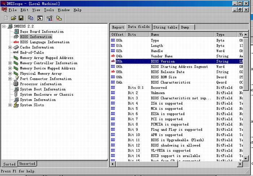Switch to the String table tab
Image resolution: width=253 pixels, height=176 pixels.
[165, 27]
